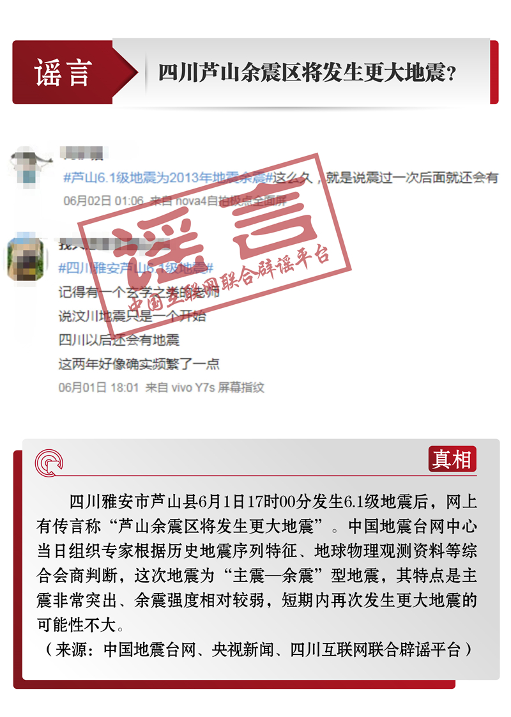This screenshot has width=511, height=717.
Task: Click second blurred user avatar
Action: click(x=27, y=259)
